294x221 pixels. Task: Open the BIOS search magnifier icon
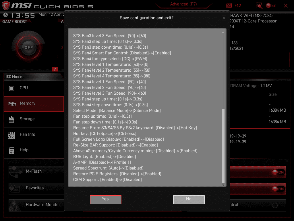pyautogui.click(x=259, y=6)
